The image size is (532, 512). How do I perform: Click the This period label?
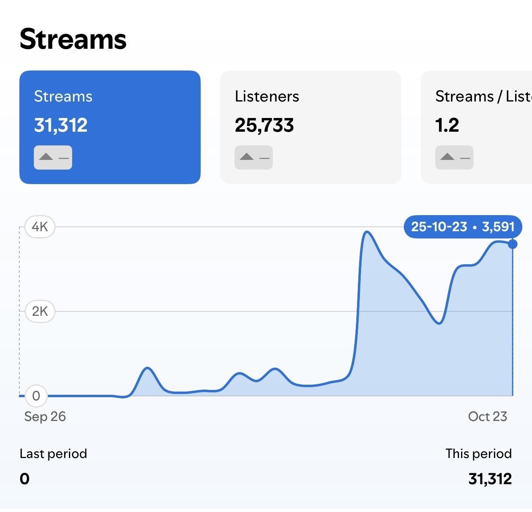pyautogui.click(x=478, y=454)
